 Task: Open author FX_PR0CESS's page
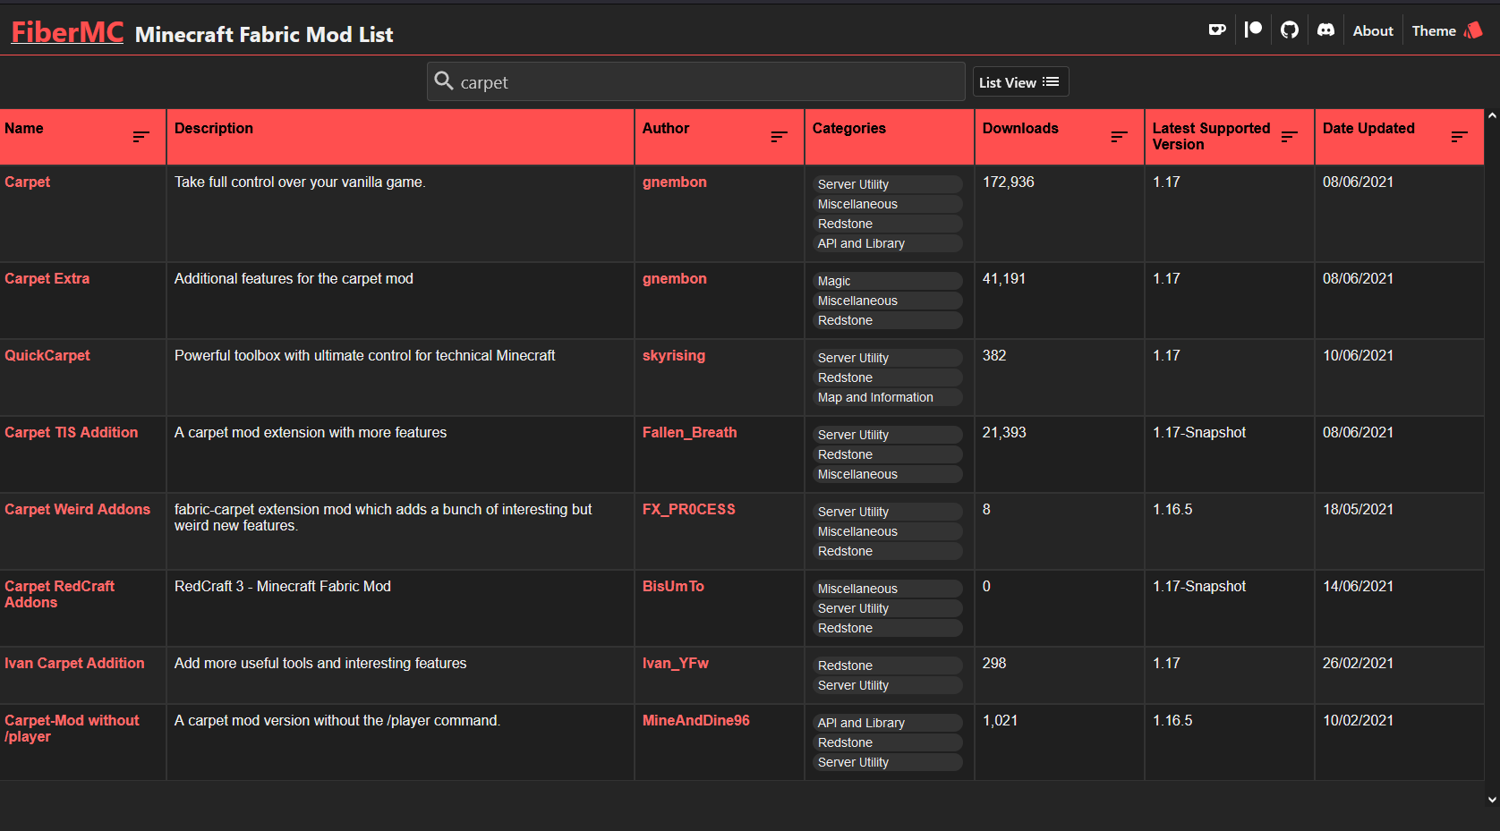coord(688,509)
